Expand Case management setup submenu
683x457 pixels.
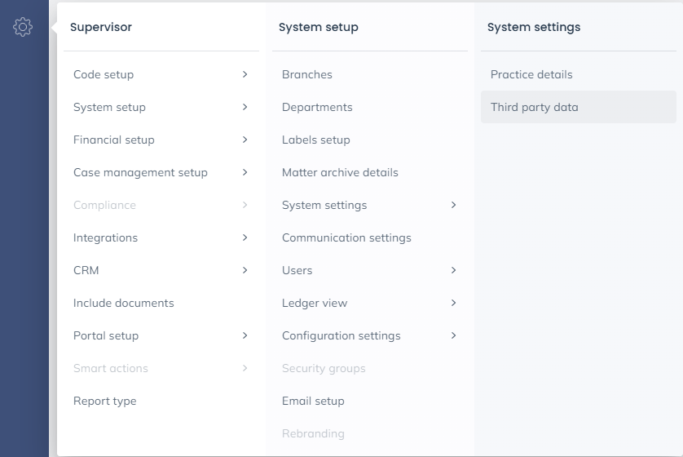[161, 172]
